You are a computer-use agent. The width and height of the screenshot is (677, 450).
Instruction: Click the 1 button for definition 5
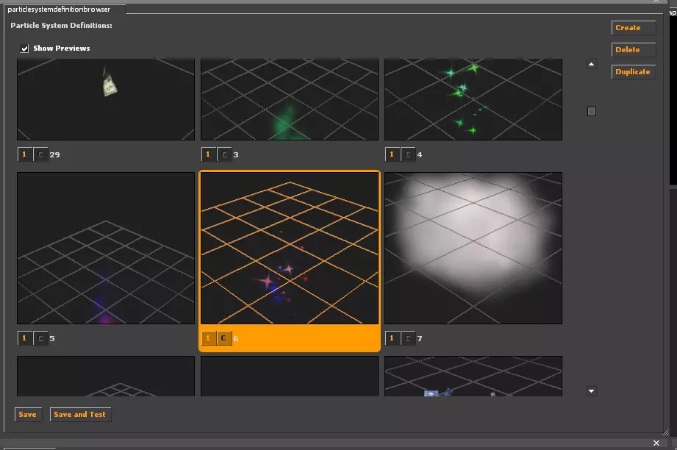pos(24,338)
